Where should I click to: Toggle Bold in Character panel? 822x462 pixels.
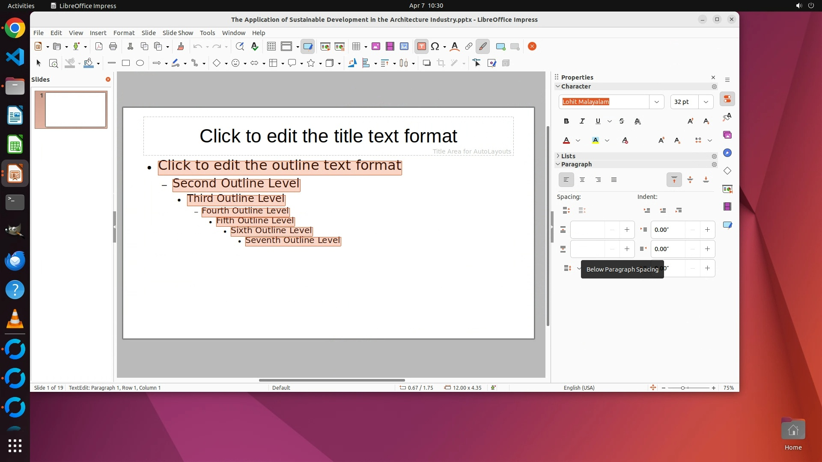(x=566, y=121)
